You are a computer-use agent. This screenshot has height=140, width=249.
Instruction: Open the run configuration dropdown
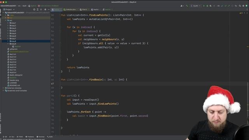click(196, 6)
